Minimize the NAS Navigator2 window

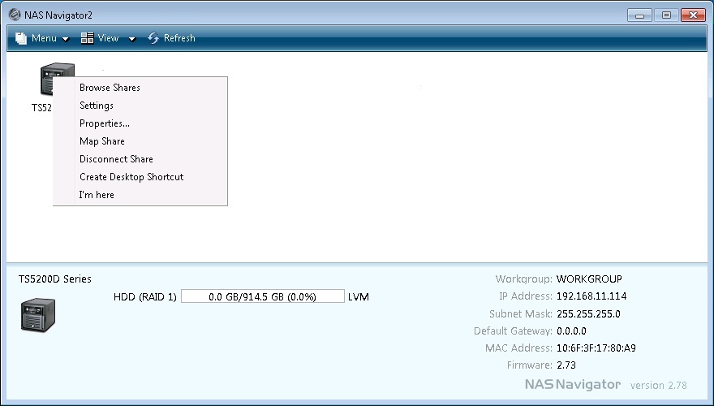[x=640, y=15]
